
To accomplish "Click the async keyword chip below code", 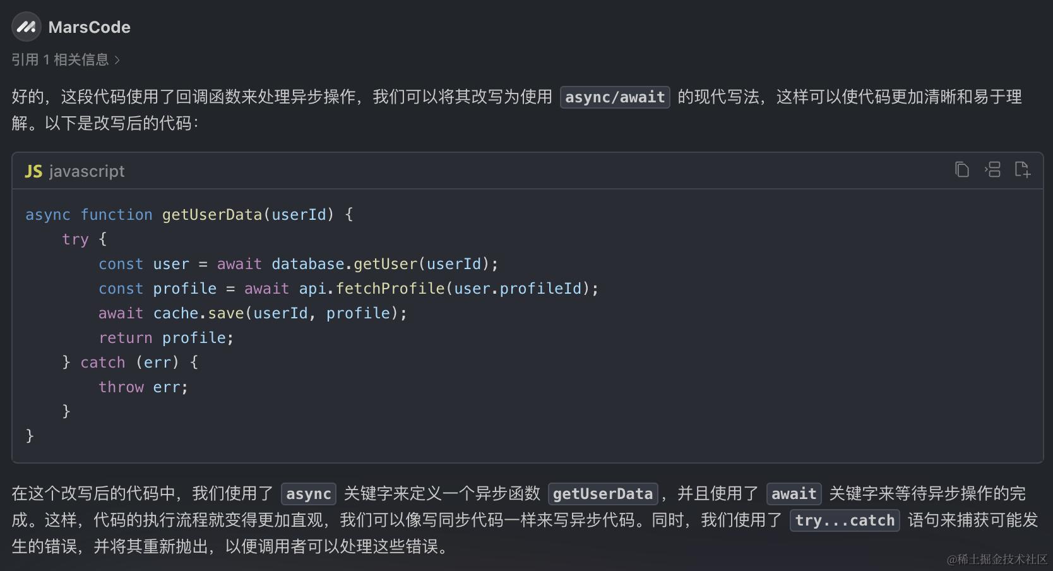I will 309,494.
